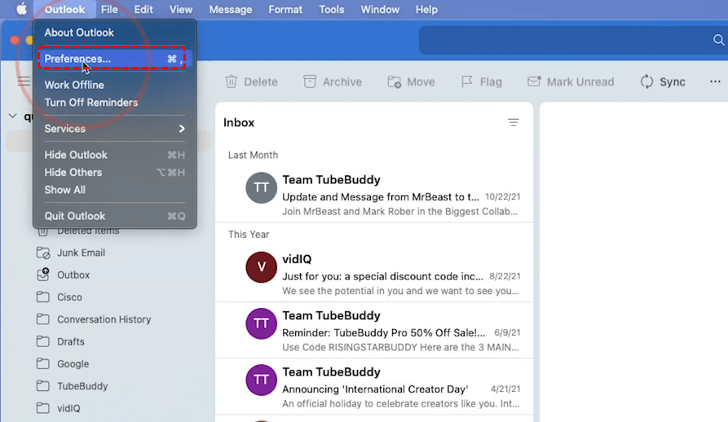Choose Hide Outlook menu item

pos(115,155)
